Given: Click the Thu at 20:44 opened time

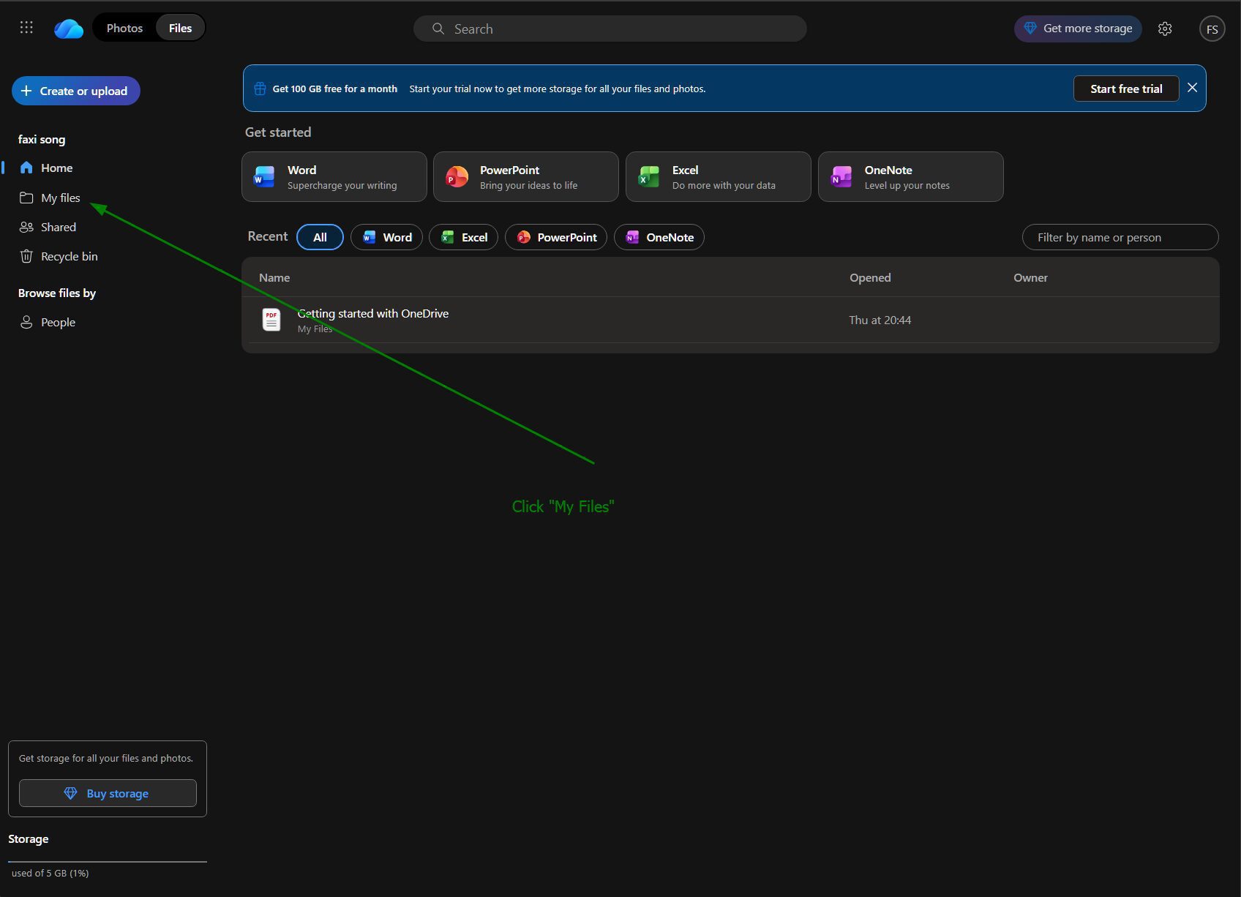Looking at the screenshot, I should click(x=880, y=320).
